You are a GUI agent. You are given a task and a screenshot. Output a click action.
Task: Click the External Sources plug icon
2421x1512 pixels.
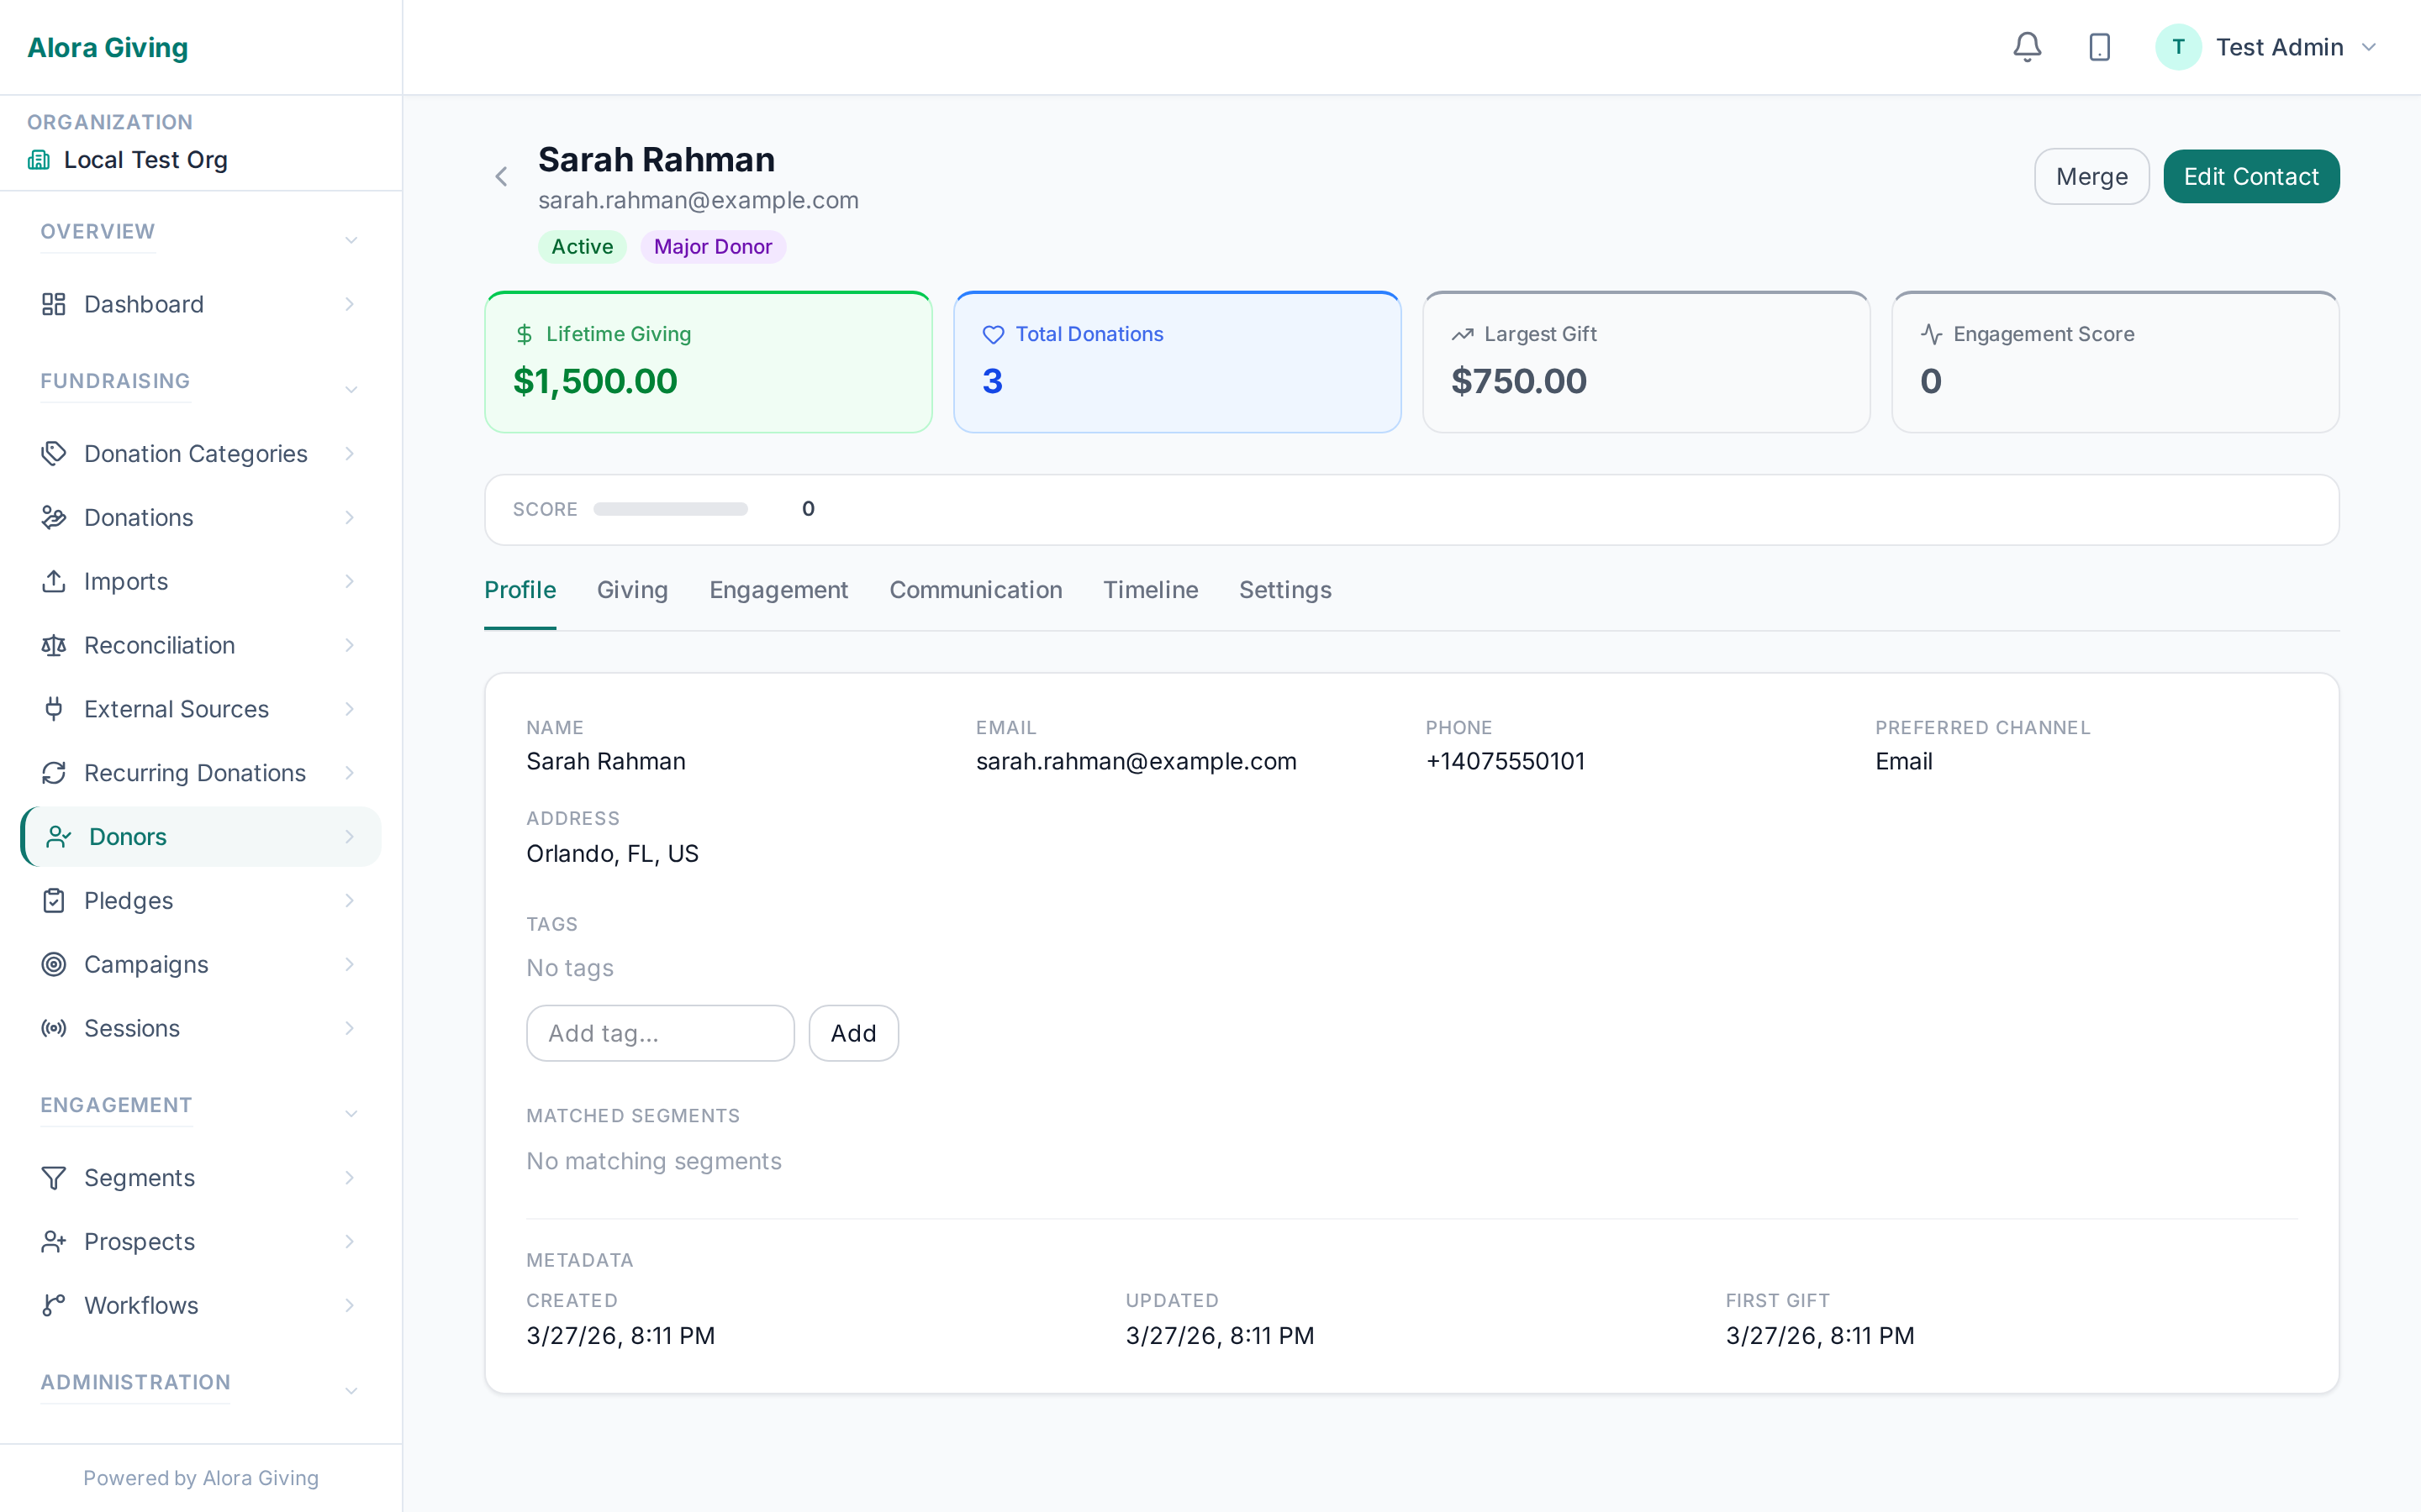pos(54,709)
